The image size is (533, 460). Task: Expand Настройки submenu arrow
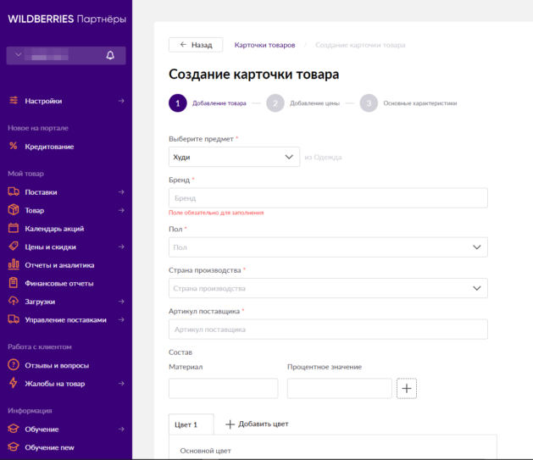coord(121,101)
